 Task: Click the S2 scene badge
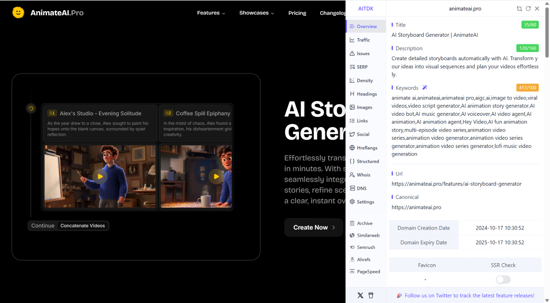169,113
